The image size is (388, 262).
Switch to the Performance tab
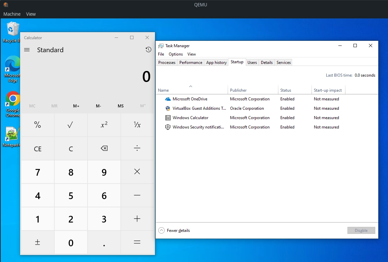(191, 63)
